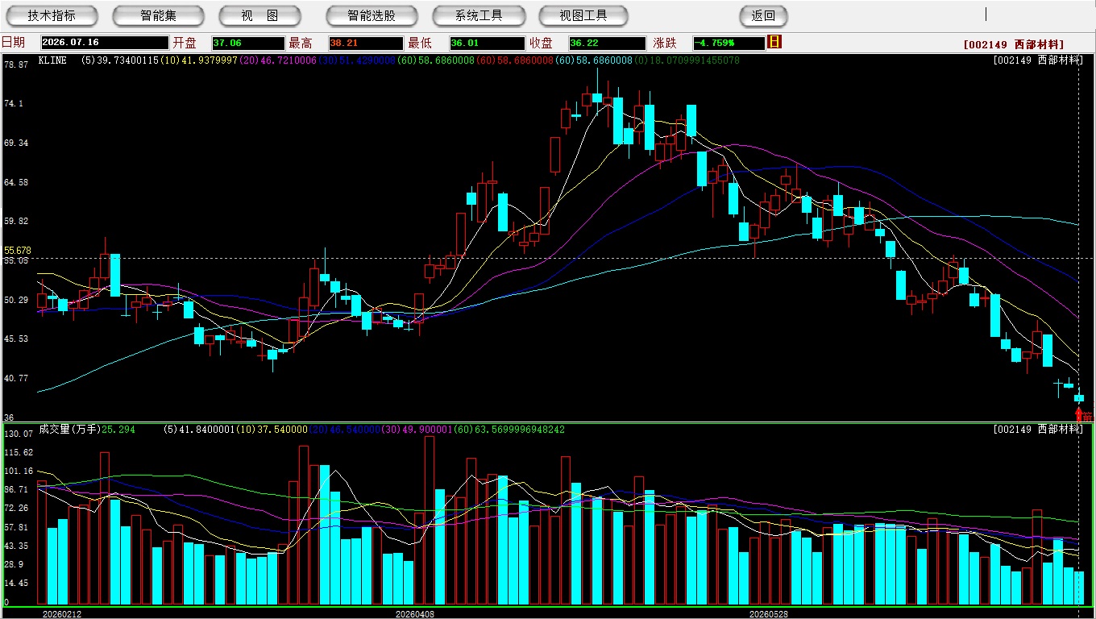This screenshot has width=1096, height=619.
Task: Click the 20260212 date axis label
Action: [x=61, y=613]
